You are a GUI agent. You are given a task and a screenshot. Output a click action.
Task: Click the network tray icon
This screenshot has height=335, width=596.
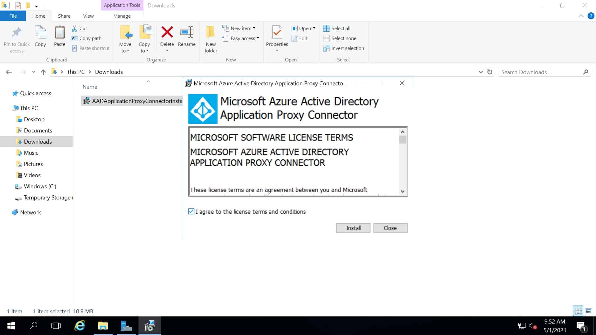[x=522, y=326]
